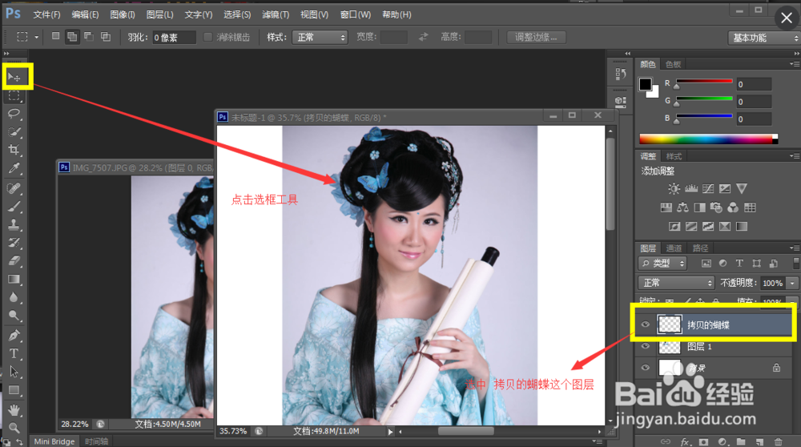The width and height of the screenshot is (801, 447).
Task: Choose New Selection mode in options bar
Action: tap(56, 36)
